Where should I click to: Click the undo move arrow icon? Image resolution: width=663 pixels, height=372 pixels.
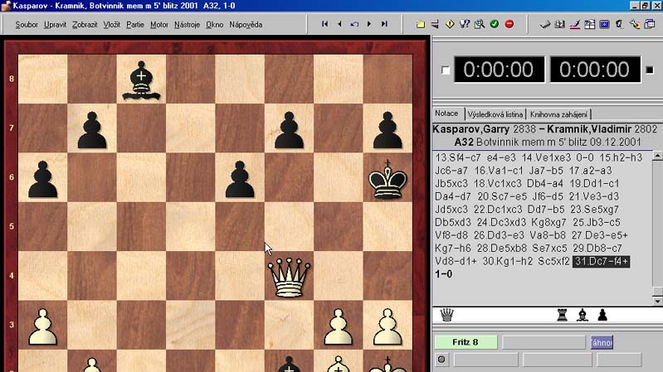tap(354, 24)
